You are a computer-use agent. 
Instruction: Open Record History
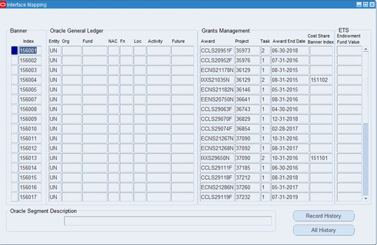pyautogui.click(x=323, y=216)
